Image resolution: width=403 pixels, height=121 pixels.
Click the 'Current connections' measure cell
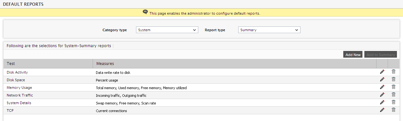pyautogui.click(x=111, y=111)
